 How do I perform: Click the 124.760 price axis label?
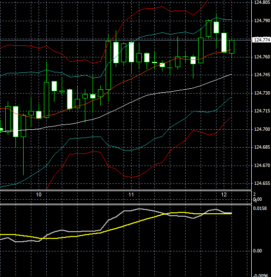click(x=262, y=57)
